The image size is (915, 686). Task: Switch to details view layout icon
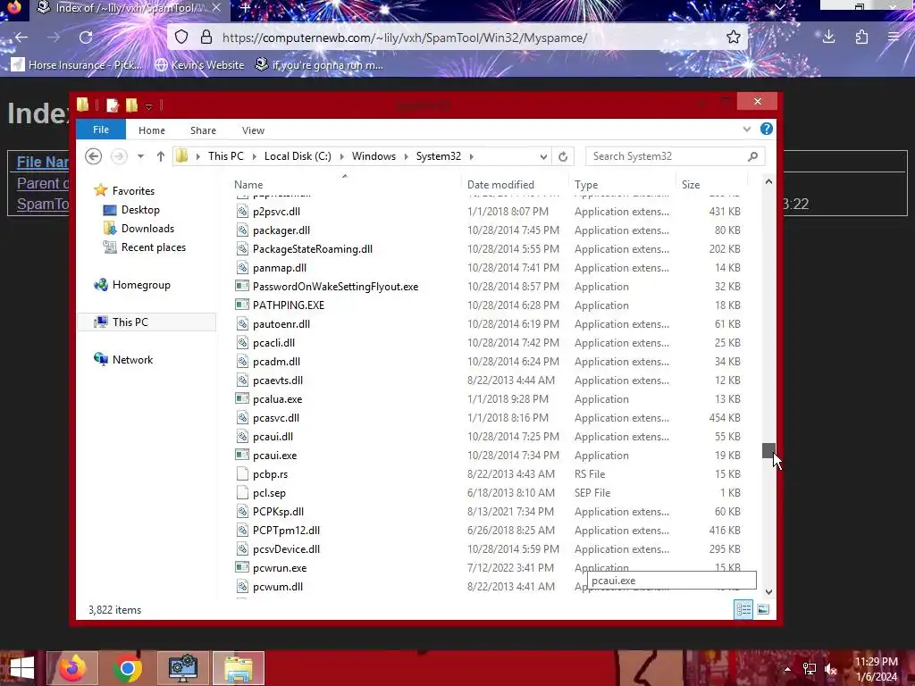743,609
